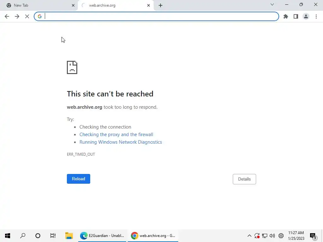Show hidden system tray icons chevron

point(249,236)
